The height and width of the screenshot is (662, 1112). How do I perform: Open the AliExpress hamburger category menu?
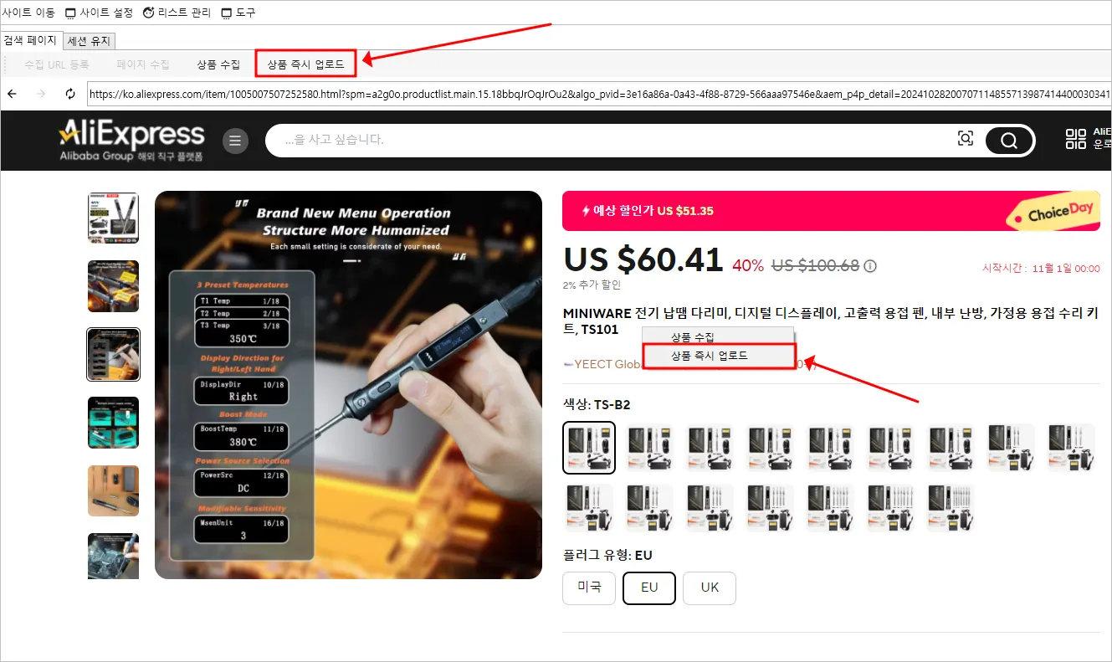[x=235, y=141]
